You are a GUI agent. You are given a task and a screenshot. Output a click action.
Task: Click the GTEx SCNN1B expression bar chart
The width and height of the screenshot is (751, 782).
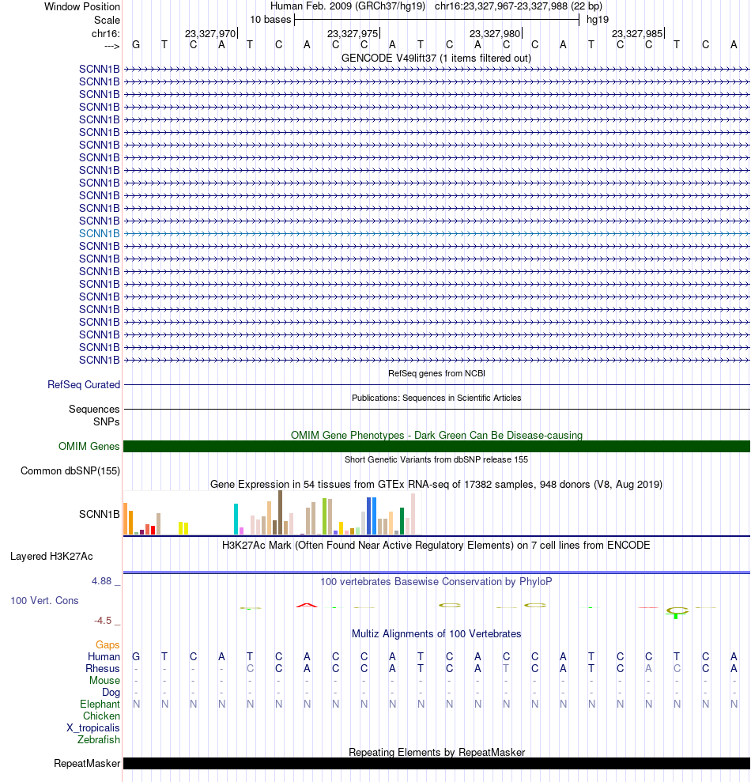pos(272,513)
